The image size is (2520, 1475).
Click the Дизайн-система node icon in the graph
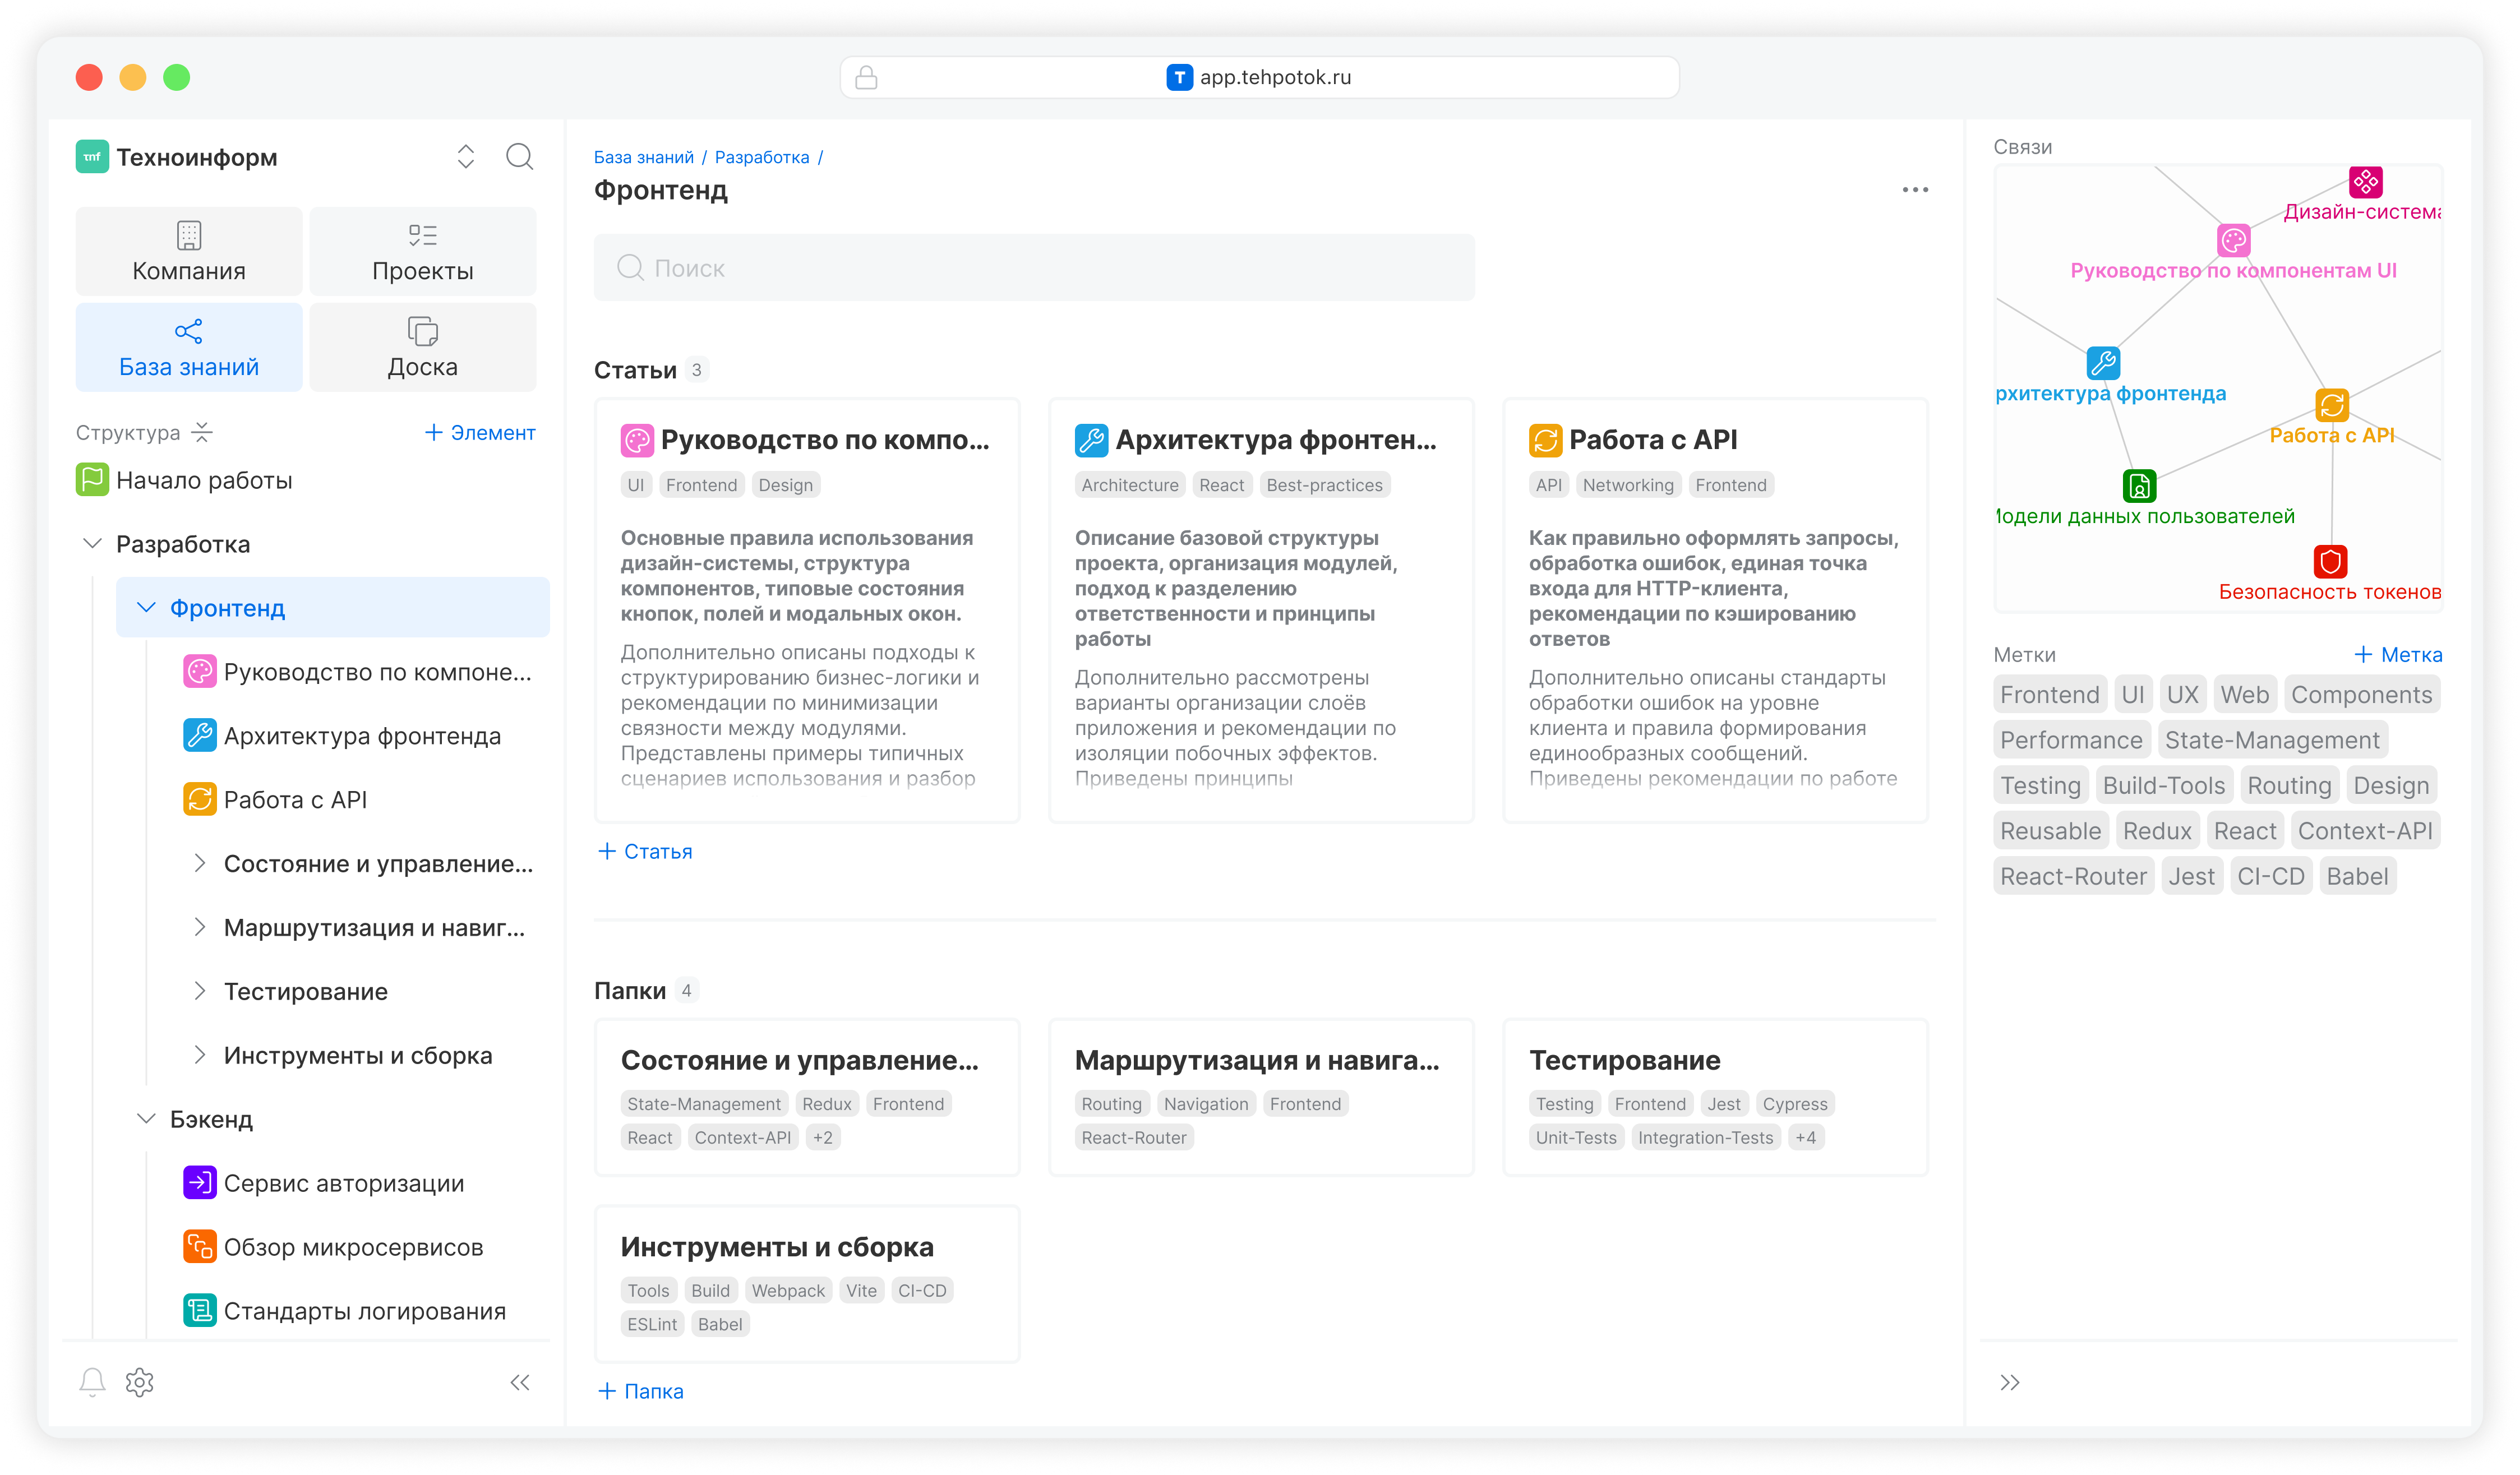click(x=2365, y=182)
